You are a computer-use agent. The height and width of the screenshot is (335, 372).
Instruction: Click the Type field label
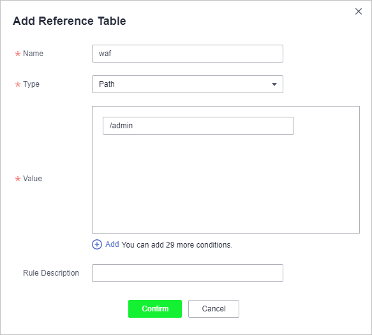[31, 84]
